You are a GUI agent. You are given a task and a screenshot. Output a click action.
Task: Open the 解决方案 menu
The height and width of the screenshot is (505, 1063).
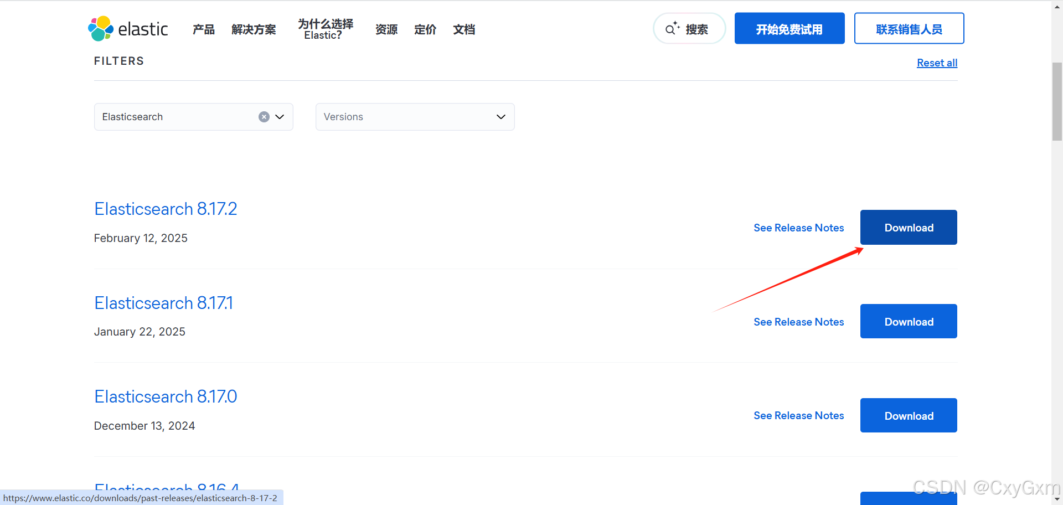(254, 29)
